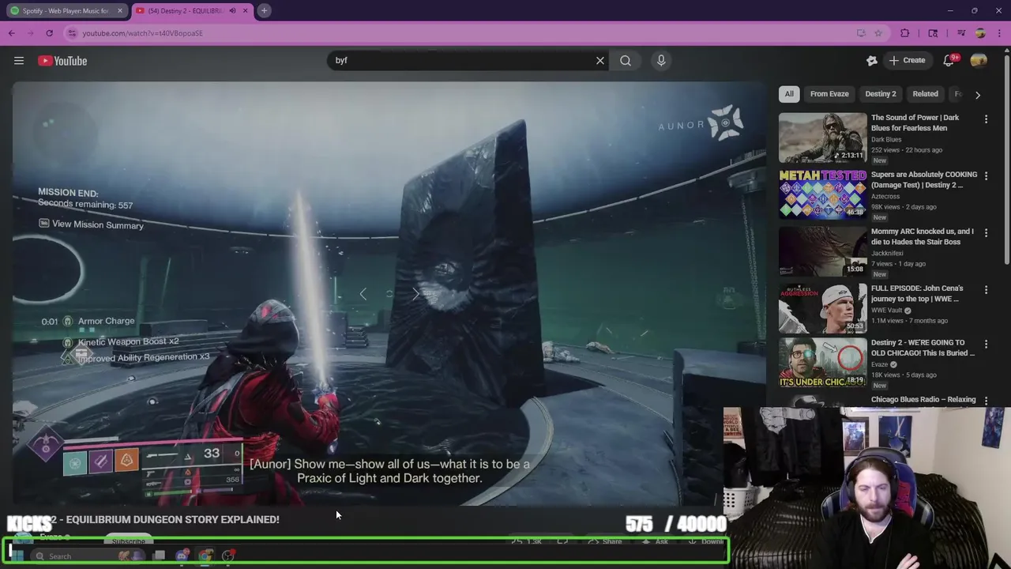Screen dimensions: 1011x569
Task: Switch to the Spotify Web Player tab
Action: 65,11
